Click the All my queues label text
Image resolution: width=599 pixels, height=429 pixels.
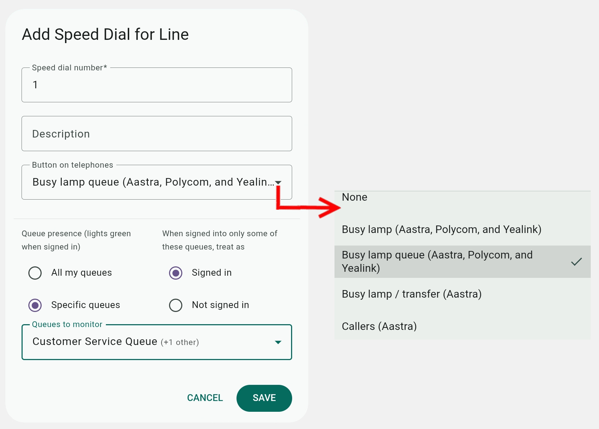[x=81, y=273]
